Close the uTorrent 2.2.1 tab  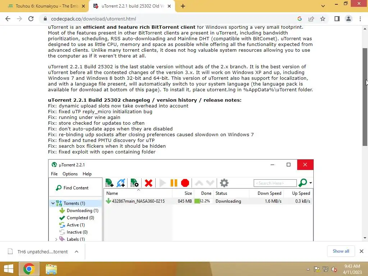[x=169, y=6]
